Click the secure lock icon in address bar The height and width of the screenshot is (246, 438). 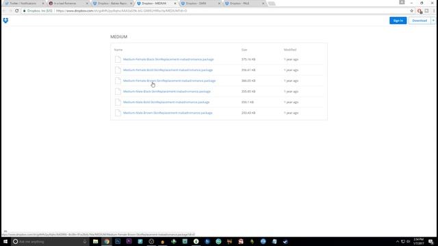[x=25, y=11]
